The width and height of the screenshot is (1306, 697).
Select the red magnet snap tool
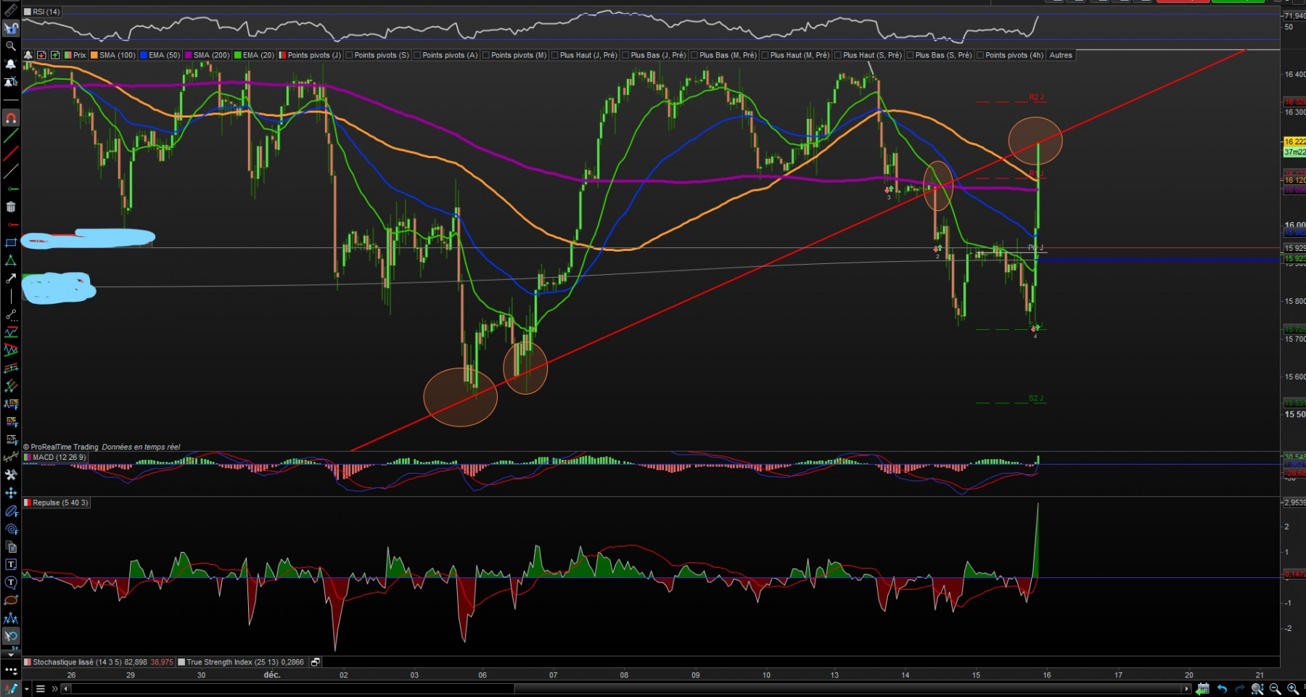pyautogui.click(x=11, y=117)
